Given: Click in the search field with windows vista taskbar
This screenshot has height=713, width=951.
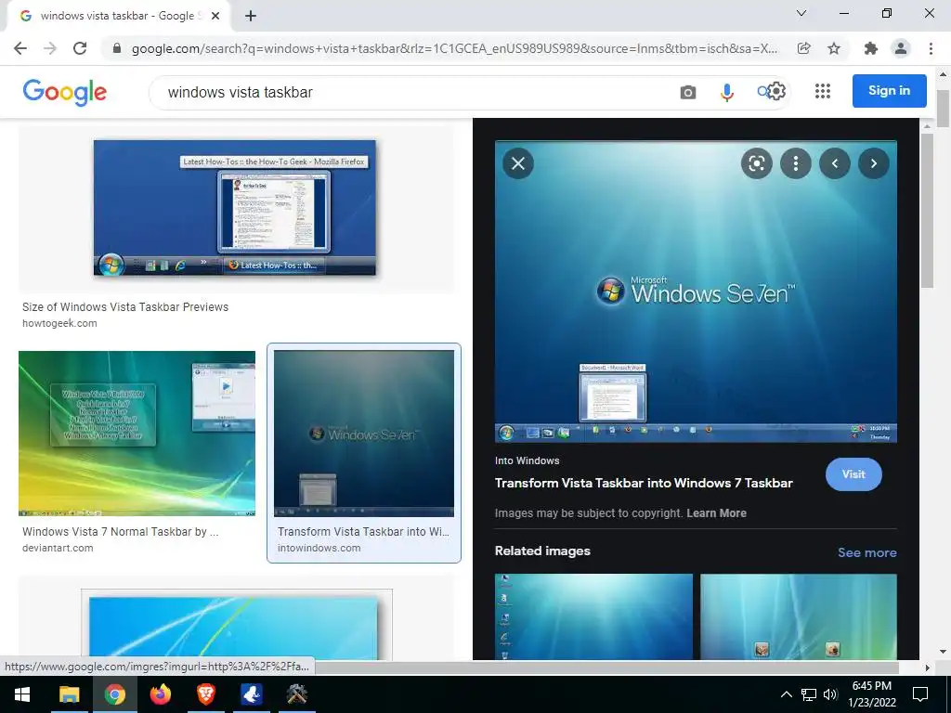Looking at the screenshot, I should [412, 92].
